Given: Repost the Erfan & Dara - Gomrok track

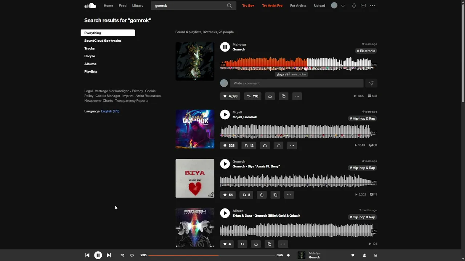Looking at the screenshot, I should (x=242, y=244).
